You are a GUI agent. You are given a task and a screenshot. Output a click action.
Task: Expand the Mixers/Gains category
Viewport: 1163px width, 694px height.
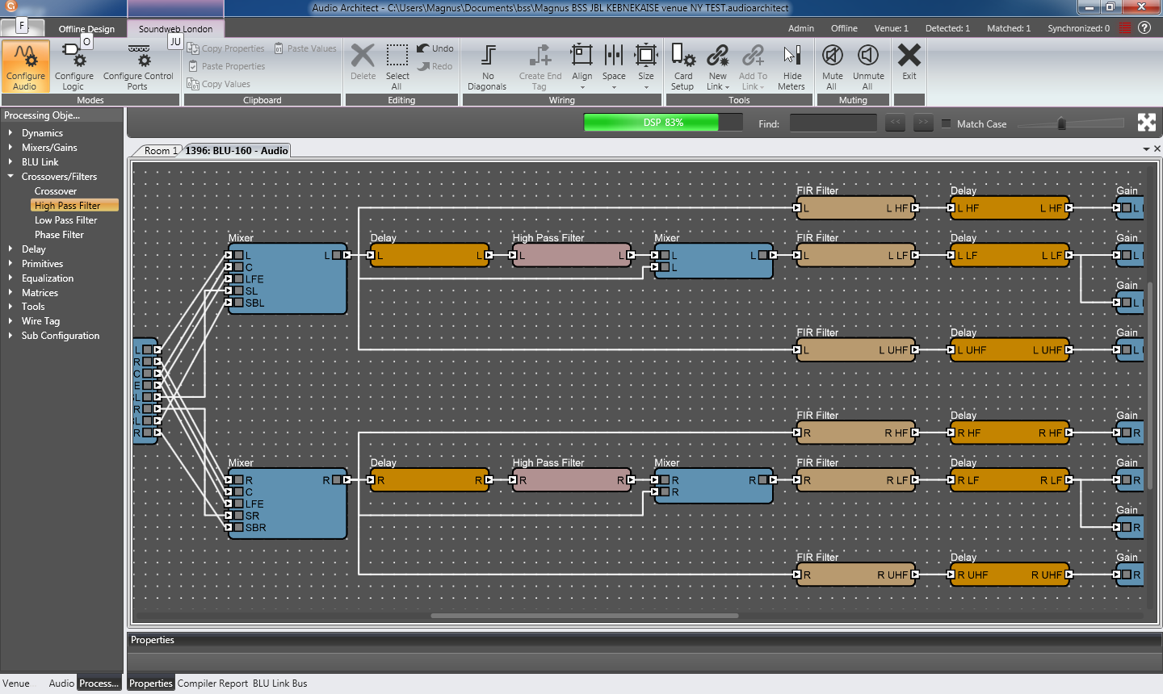tap(10, 147)
